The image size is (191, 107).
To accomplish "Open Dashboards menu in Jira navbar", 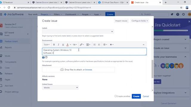I will (72, 14).
